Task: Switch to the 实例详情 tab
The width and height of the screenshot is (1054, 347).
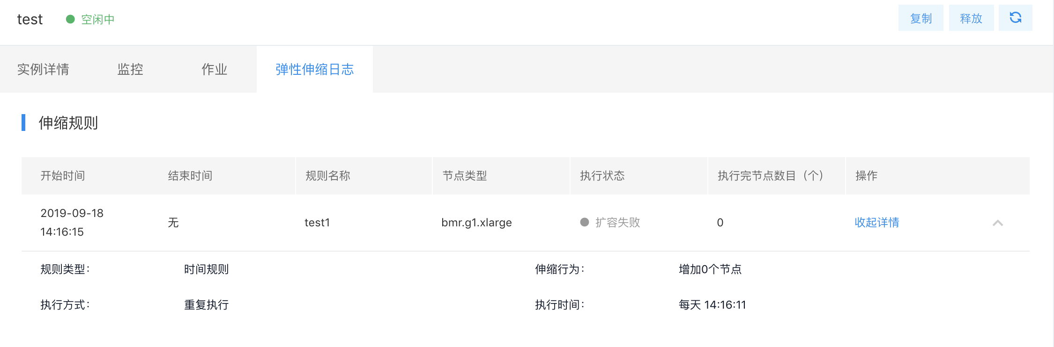Action: tap(43, 69)
